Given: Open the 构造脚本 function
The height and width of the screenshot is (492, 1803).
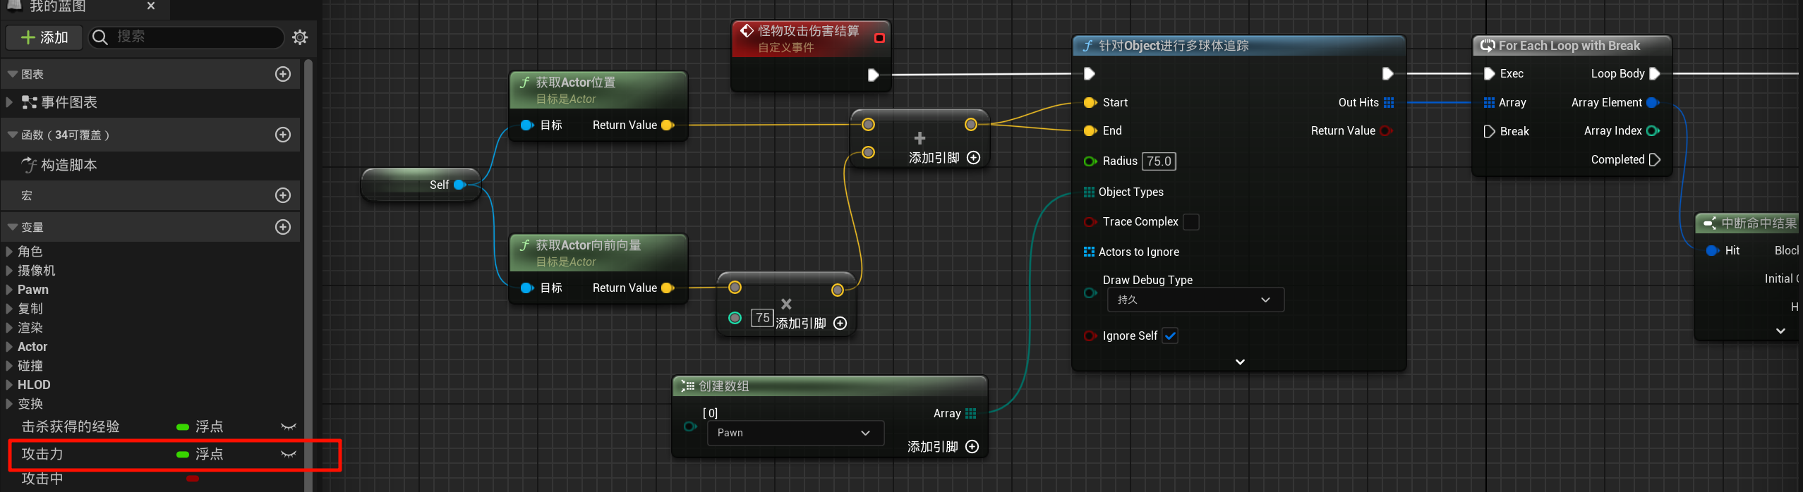Looking at the screenshot, I should (68, 166).
